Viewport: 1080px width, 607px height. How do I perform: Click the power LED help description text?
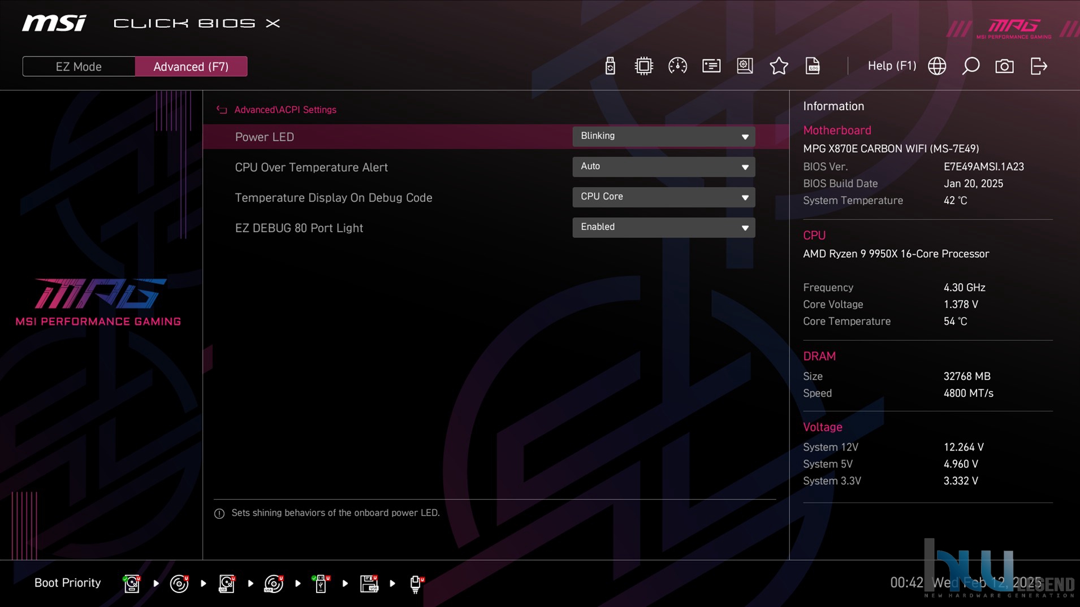pyautogui.click(x=335, y=513)
